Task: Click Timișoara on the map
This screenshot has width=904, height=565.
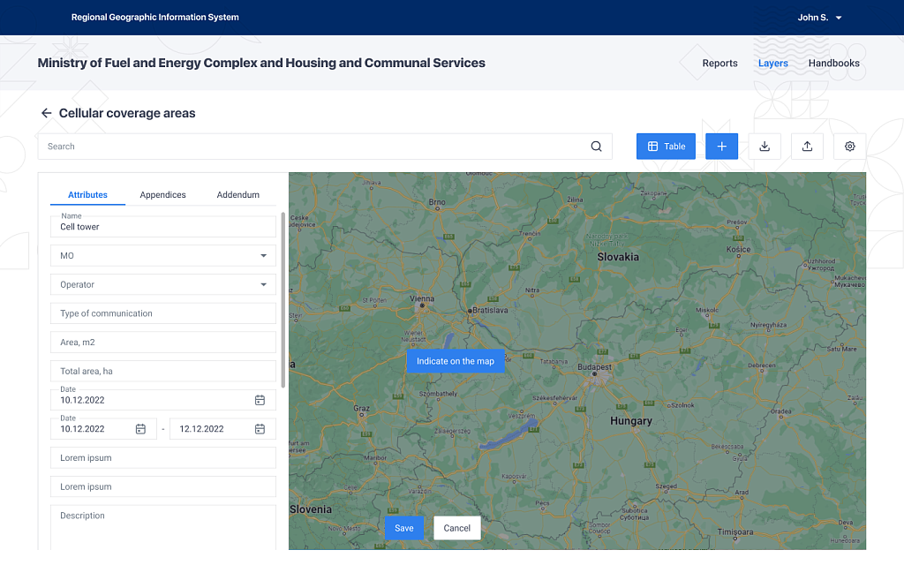Action: (735, 531)
